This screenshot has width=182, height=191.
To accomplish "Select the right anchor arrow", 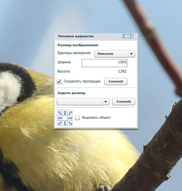I will (70, 118).
